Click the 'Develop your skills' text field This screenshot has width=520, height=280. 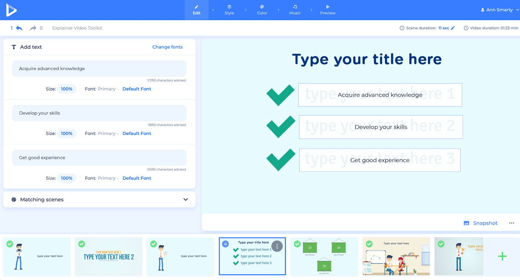99,113
